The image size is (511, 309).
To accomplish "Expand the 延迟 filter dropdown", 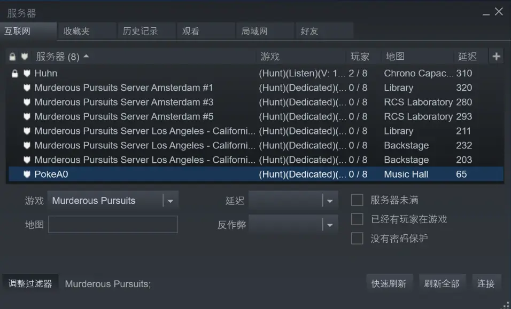I will [293, 200].
